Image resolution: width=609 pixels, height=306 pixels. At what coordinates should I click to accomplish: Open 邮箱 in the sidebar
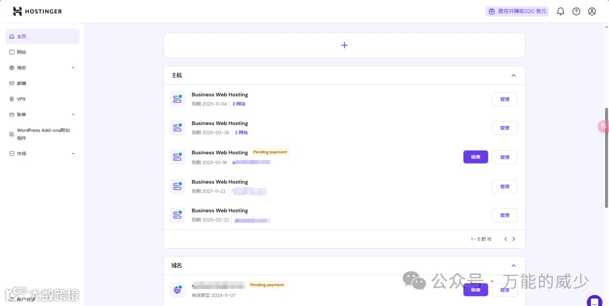pos(42,83)
